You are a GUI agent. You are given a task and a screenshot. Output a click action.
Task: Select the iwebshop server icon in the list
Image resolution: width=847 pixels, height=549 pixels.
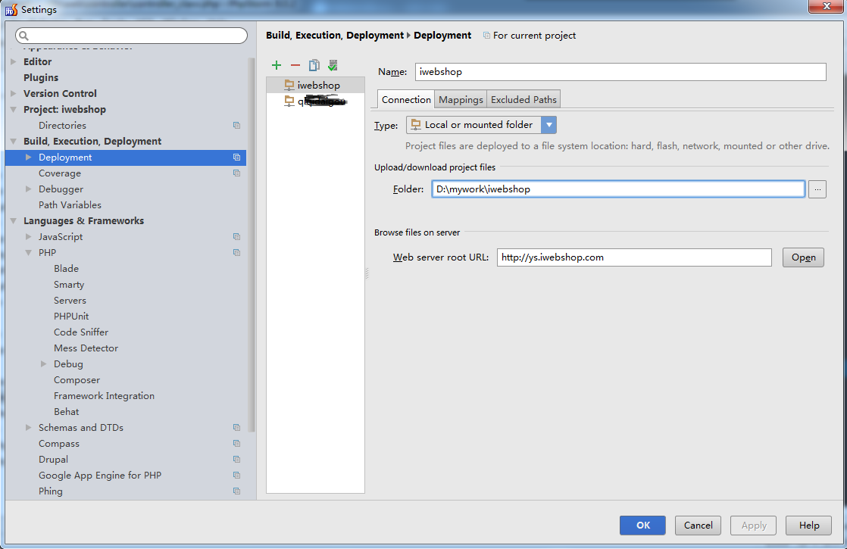[288, 85]
